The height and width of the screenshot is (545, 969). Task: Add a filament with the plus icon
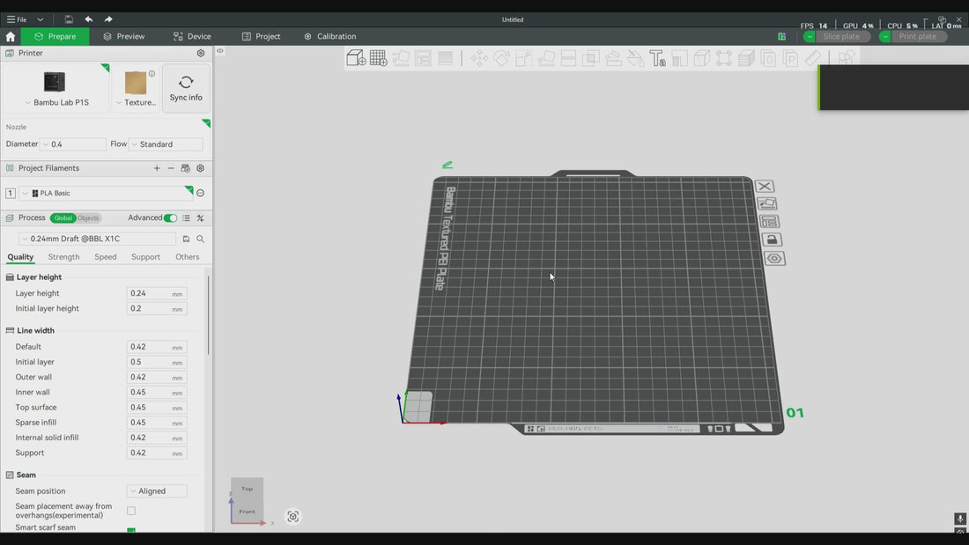[x=157, y=168]
